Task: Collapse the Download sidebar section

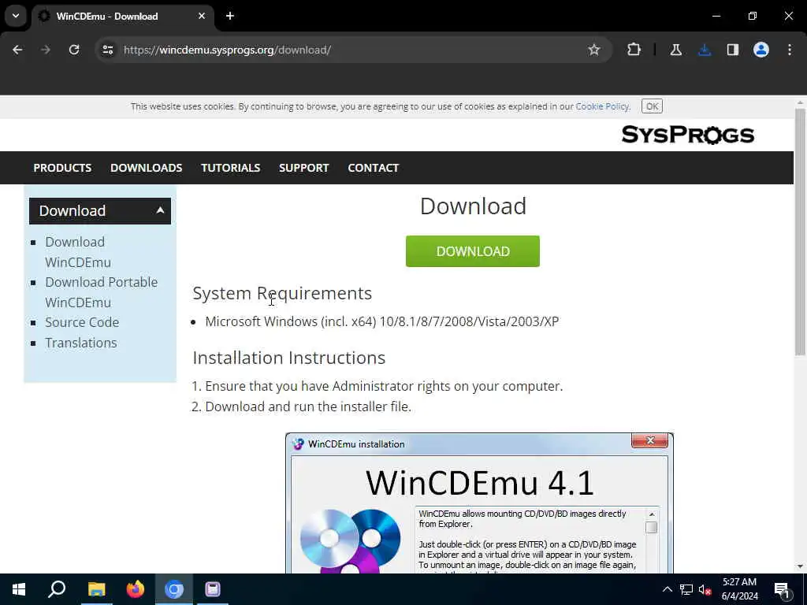Action: (100, 211)
